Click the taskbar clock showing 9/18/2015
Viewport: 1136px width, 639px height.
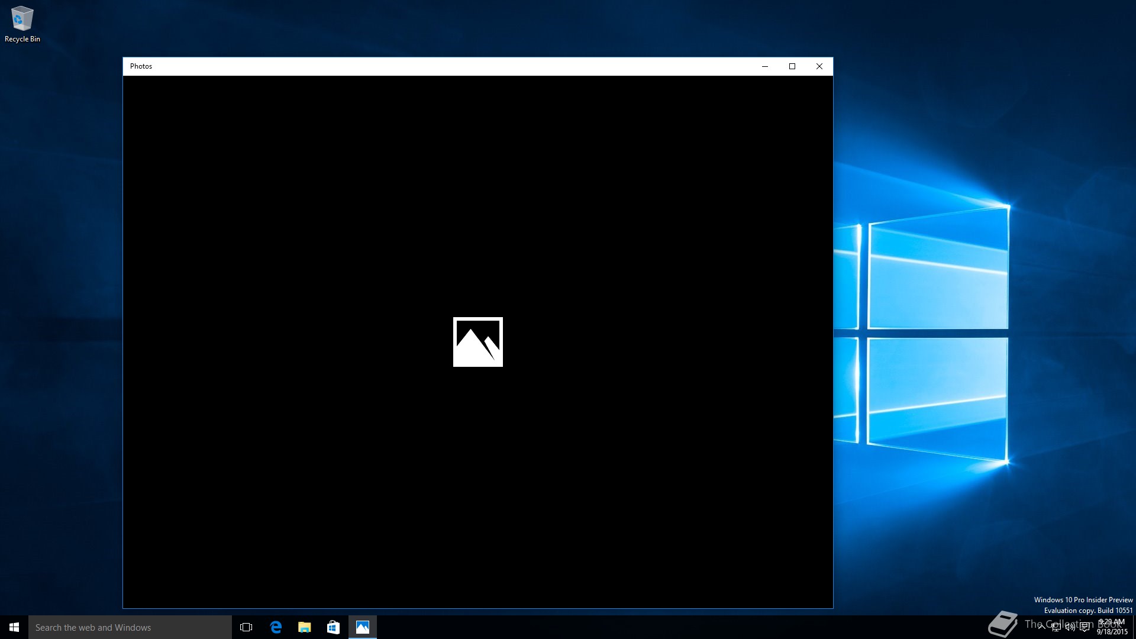tap(1112, 627)
